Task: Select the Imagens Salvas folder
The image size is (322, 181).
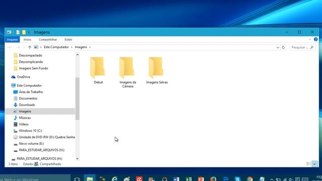Action: click(x=156, y=70)
